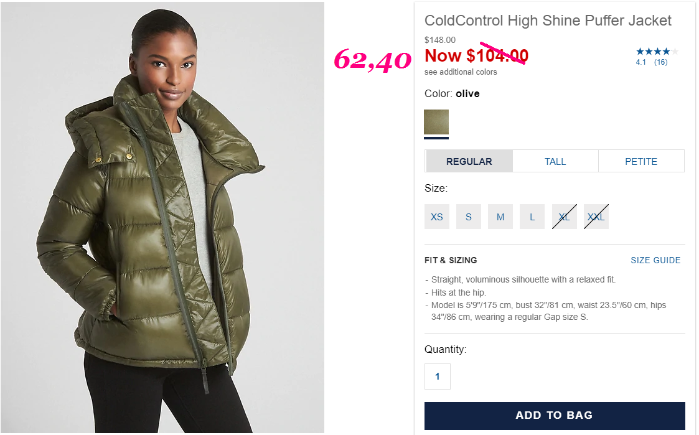Viewport: 699px width, 435px height.
Task: Choose size S
Action: (x=469, y=217)
